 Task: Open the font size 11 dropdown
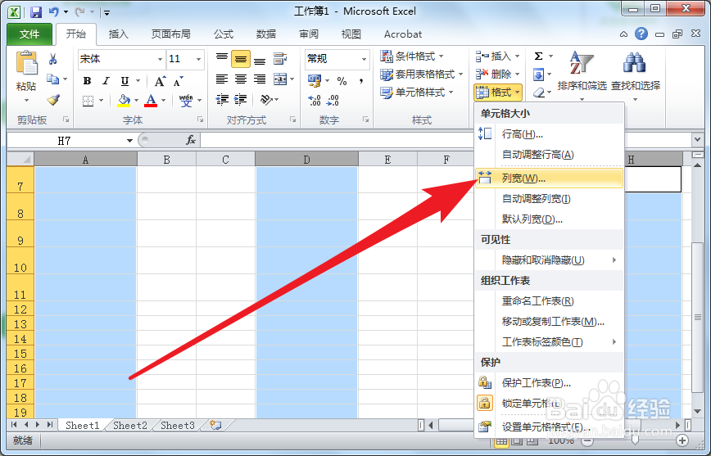[x=198, y=59]
